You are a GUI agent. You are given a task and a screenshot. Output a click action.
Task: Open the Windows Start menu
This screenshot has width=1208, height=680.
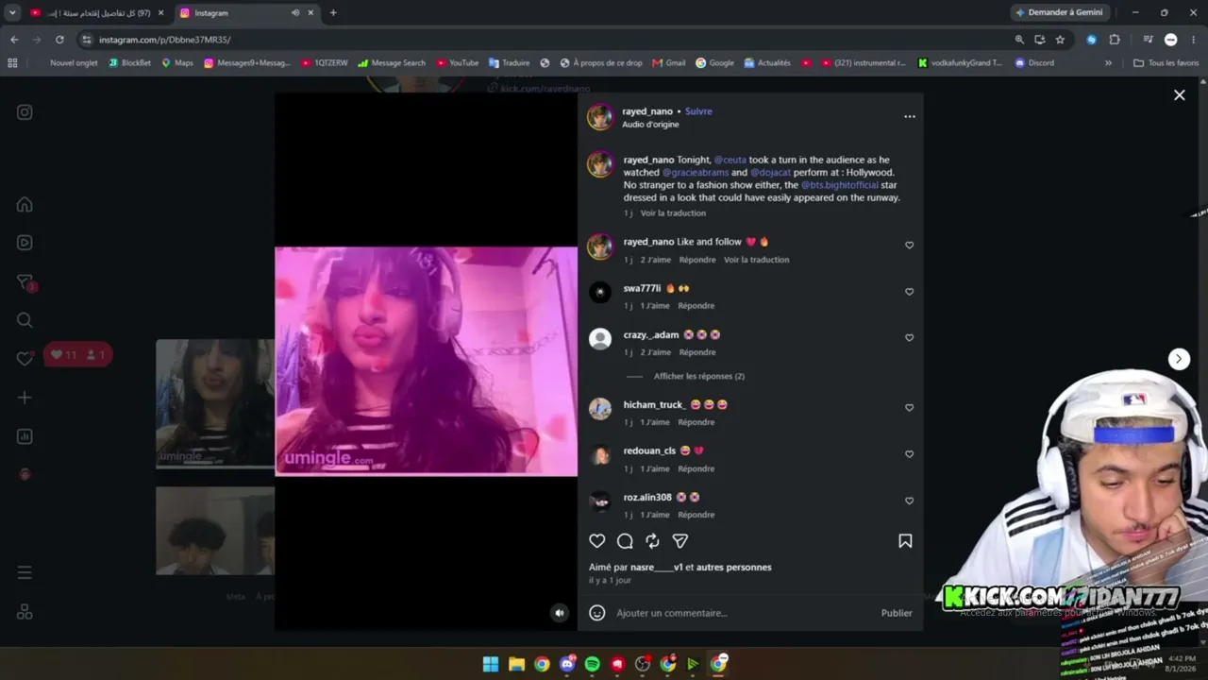point(491,664)
